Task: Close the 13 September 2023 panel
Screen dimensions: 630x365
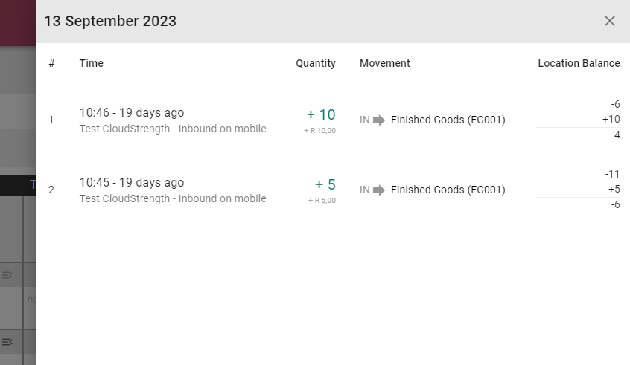Action: tap(609, 21)
